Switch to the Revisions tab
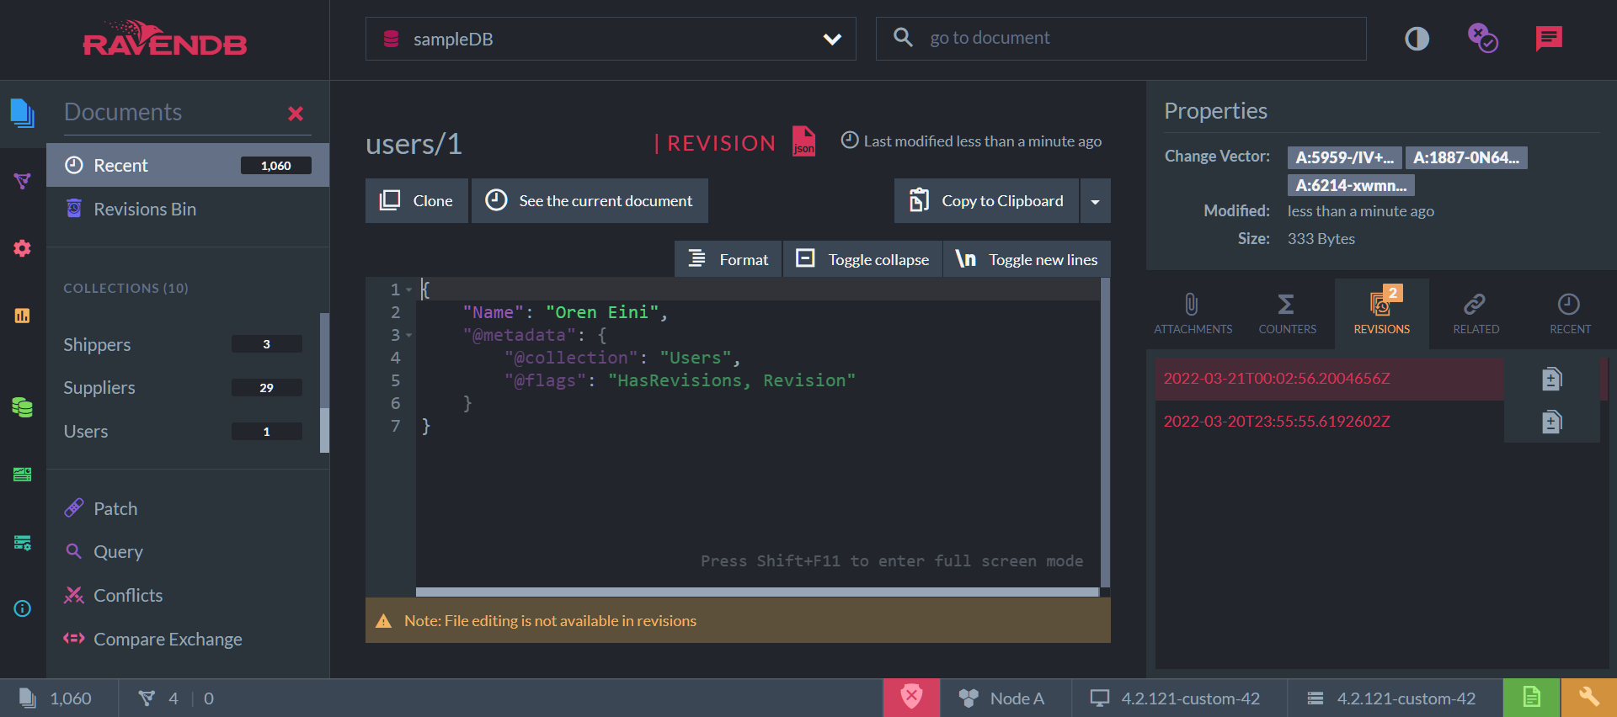Image resolution: width=1617 pixels, height=717 pixels. (1382, 314)
